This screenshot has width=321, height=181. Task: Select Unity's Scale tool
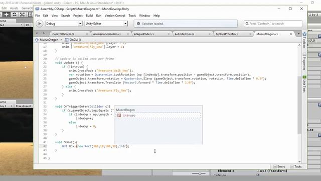coord(22,15)
